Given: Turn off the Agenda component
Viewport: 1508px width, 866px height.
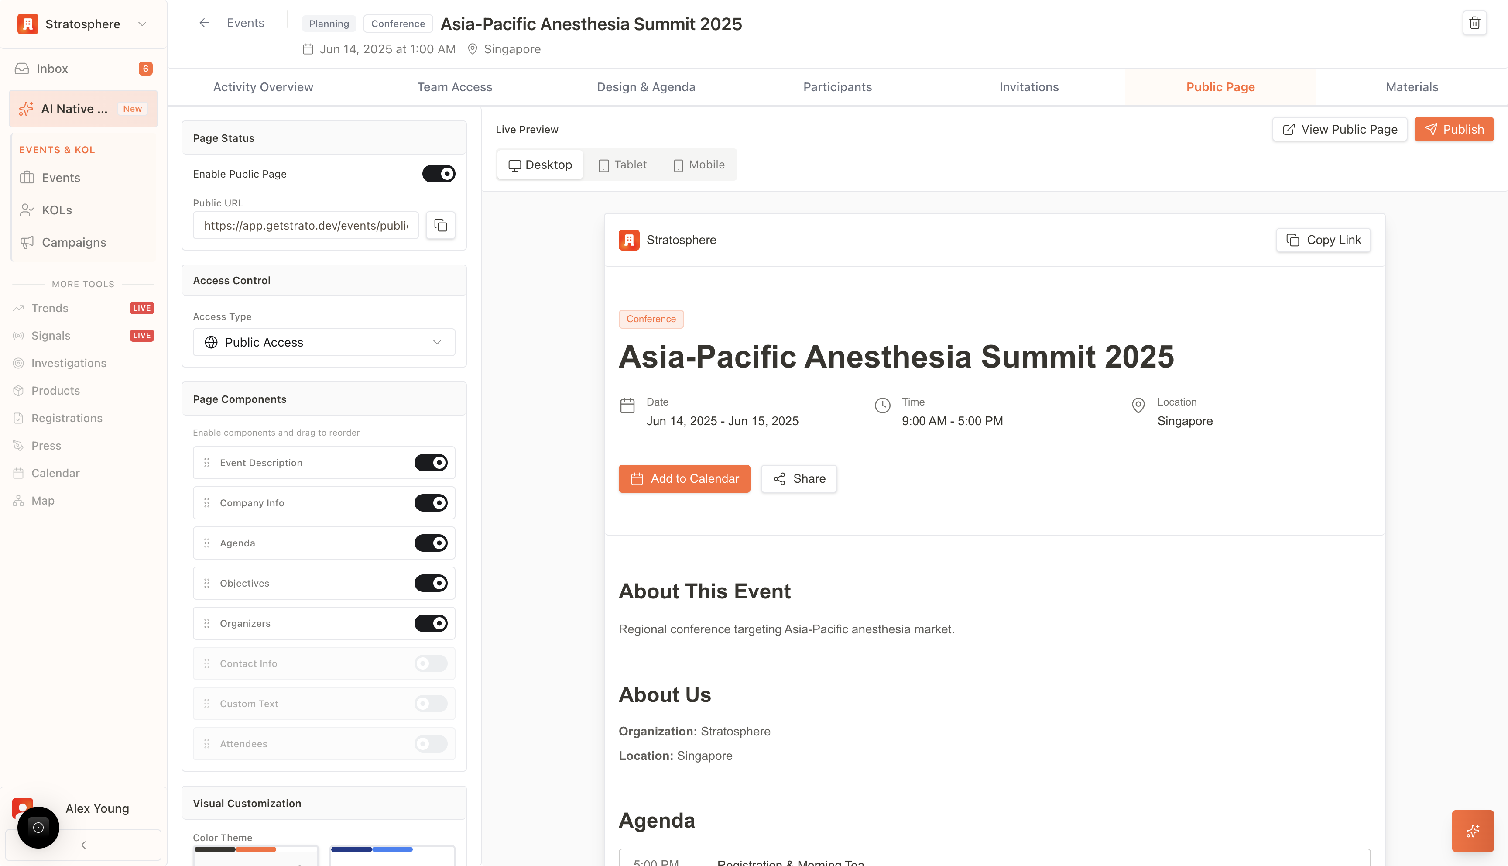Looking at the screenshot, I should tap(431, 543).
